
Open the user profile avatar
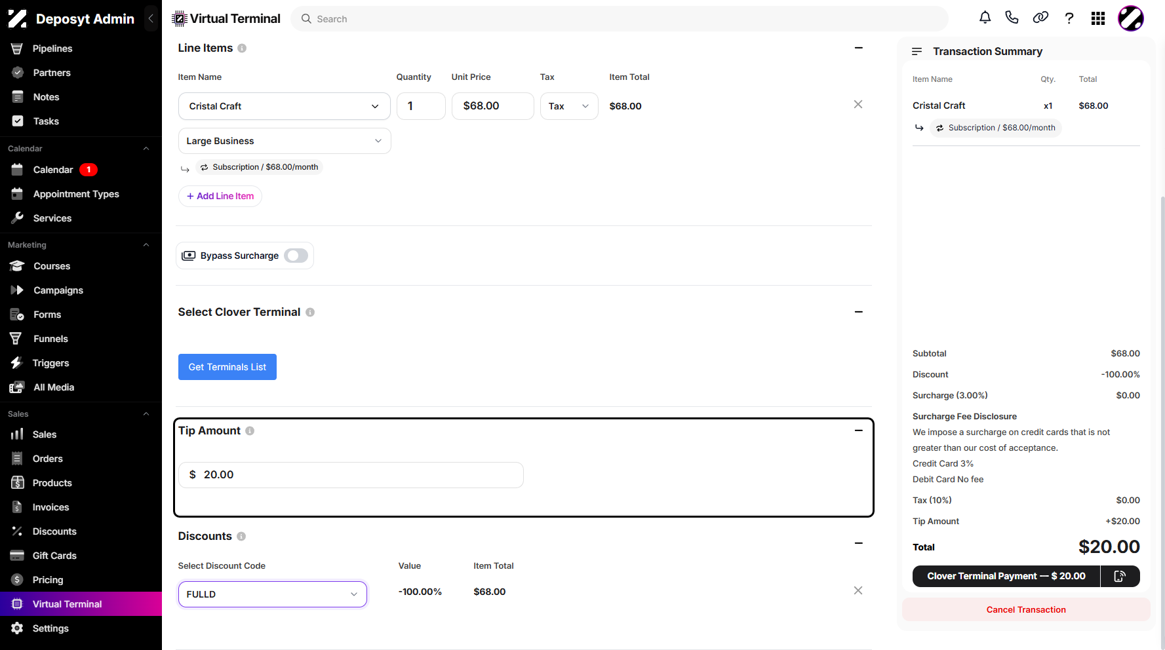tap(1131, 18)
